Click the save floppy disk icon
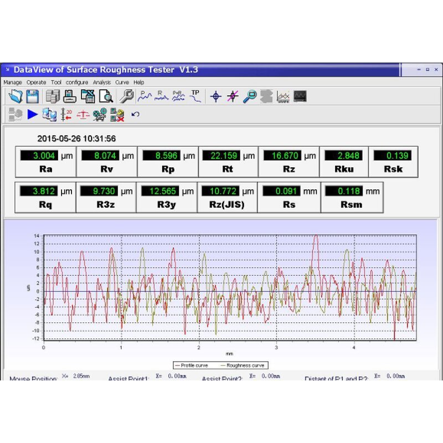This screenshot has height=443, width=443. pos(32,96)
